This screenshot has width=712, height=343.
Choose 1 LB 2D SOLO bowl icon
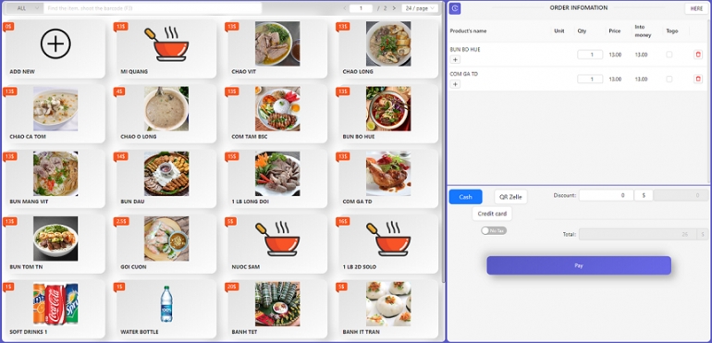tap(388, 239)
